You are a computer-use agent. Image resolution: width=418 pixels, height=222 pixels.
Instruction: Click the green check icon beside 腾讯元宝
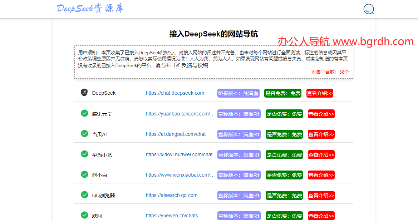tap(84, 113)
